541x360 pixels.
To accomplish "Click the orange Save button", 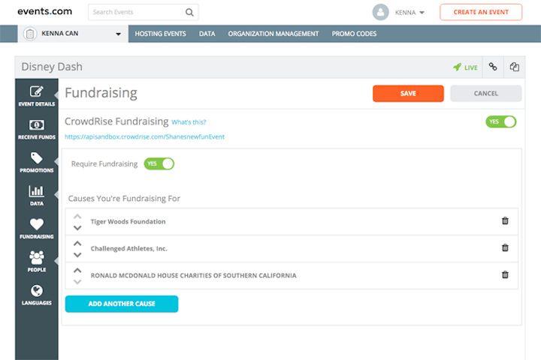I will 408,94.
